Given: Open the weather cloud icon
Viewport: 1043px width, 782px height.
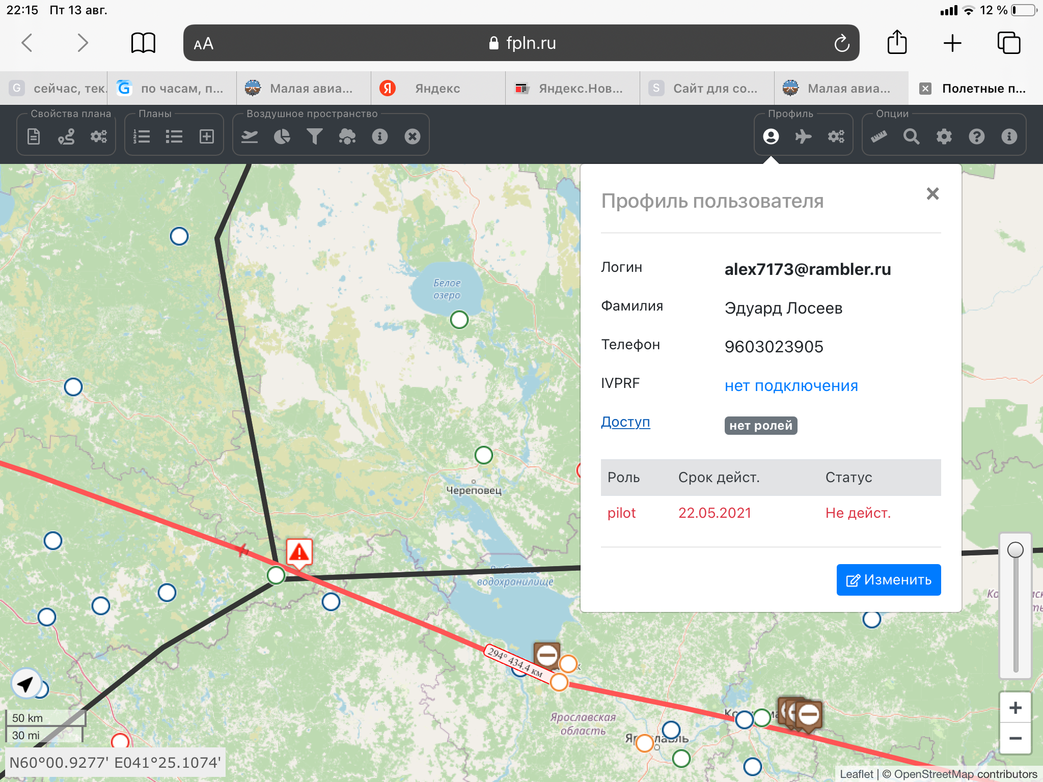Looking at the screenshot, I should pos(347,136).
